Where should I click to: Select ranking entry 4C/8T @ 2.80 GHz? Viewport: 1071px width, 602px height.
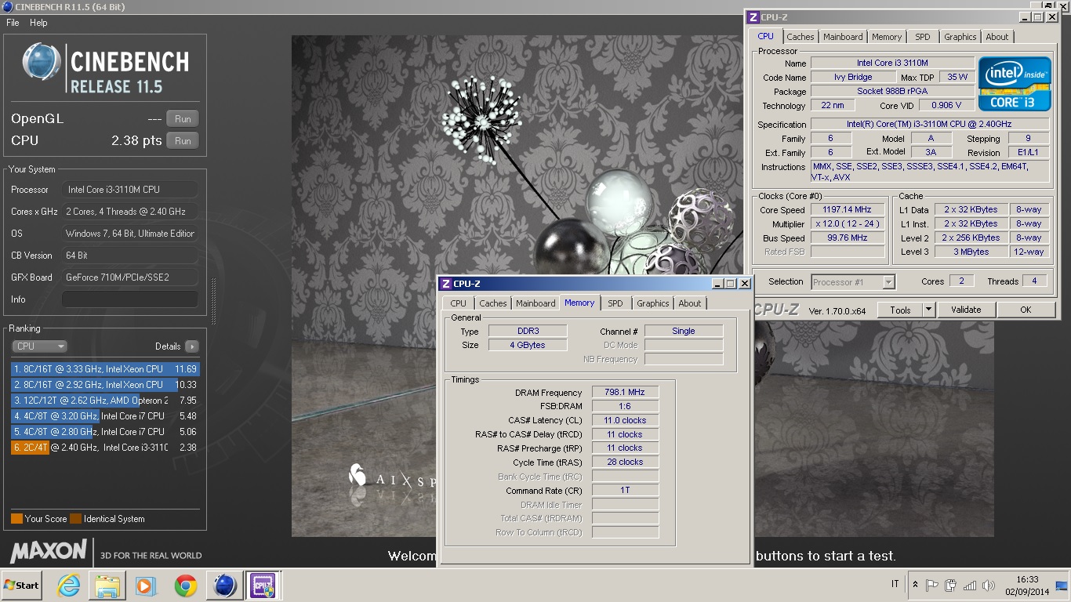click(x=105, y=432)
